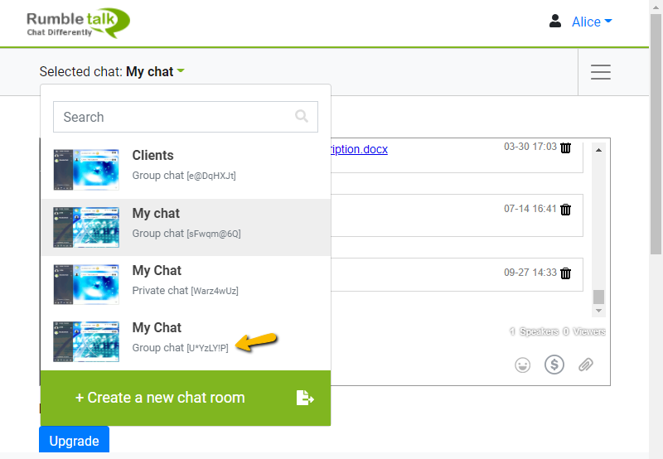
Task: Click the RumbleTalk logo
Action: (x=78, y=22)
